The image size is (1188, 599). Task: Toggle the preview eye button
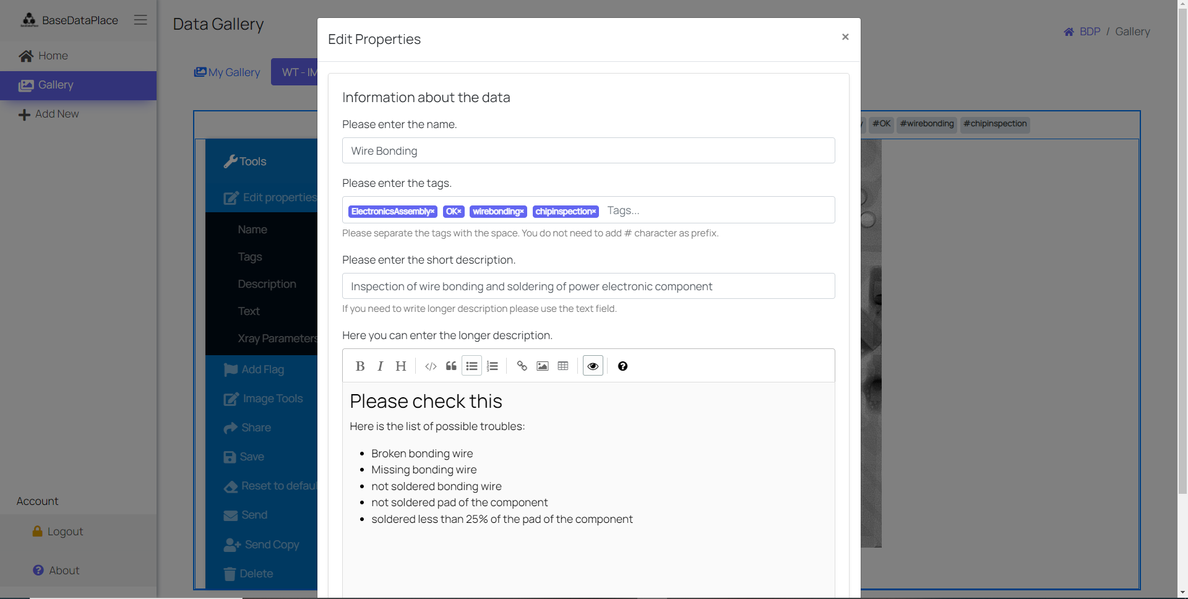(593, 366)
